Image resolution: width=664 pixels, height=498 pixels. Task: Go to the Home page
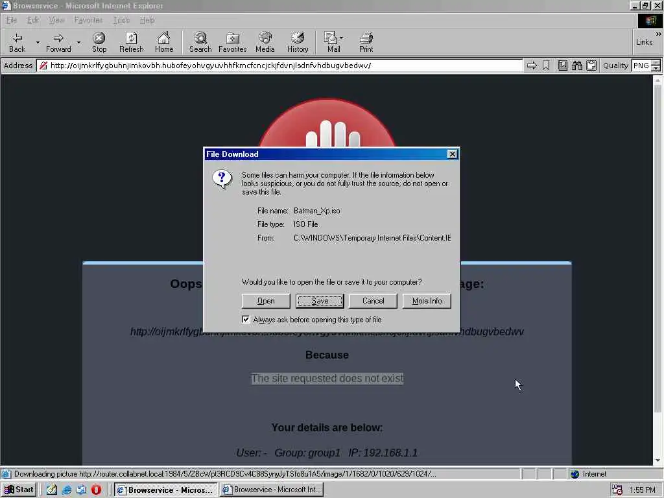point(164,42)
